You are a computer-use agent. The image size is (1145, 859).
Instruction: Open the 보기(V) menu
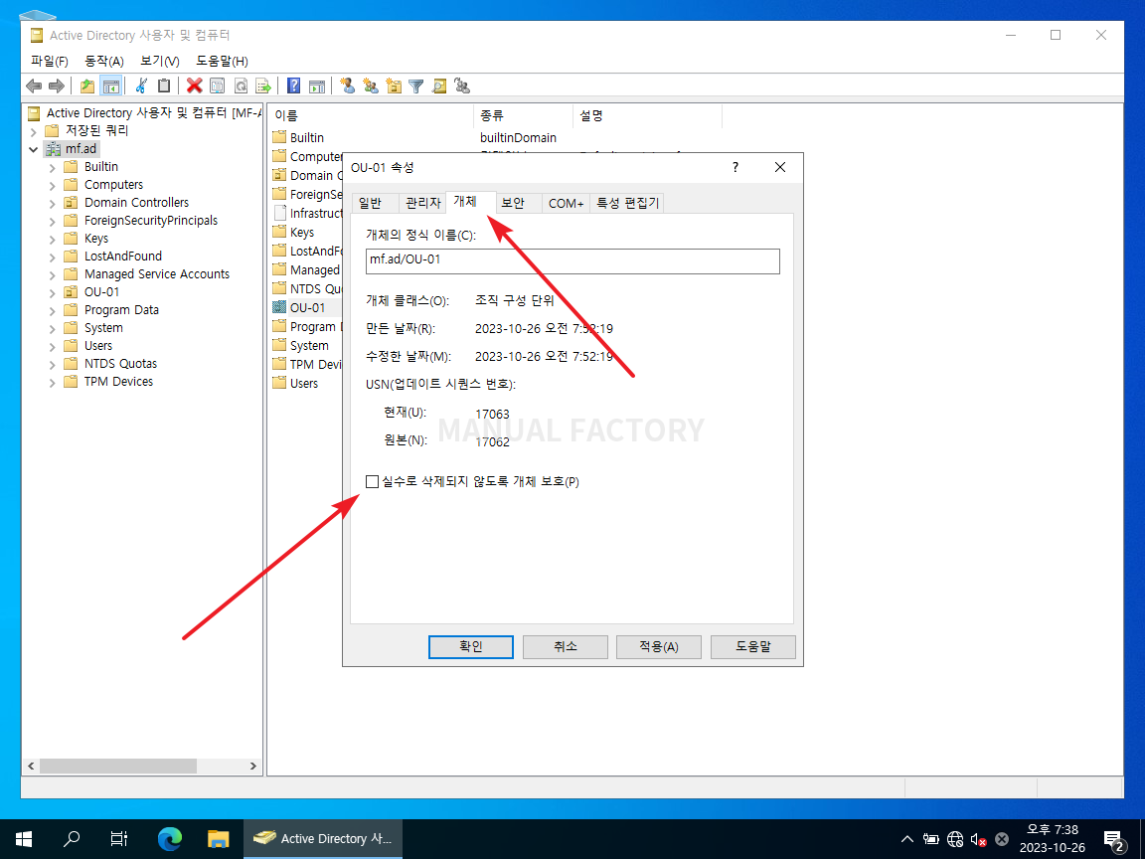(x=160, y=62)
